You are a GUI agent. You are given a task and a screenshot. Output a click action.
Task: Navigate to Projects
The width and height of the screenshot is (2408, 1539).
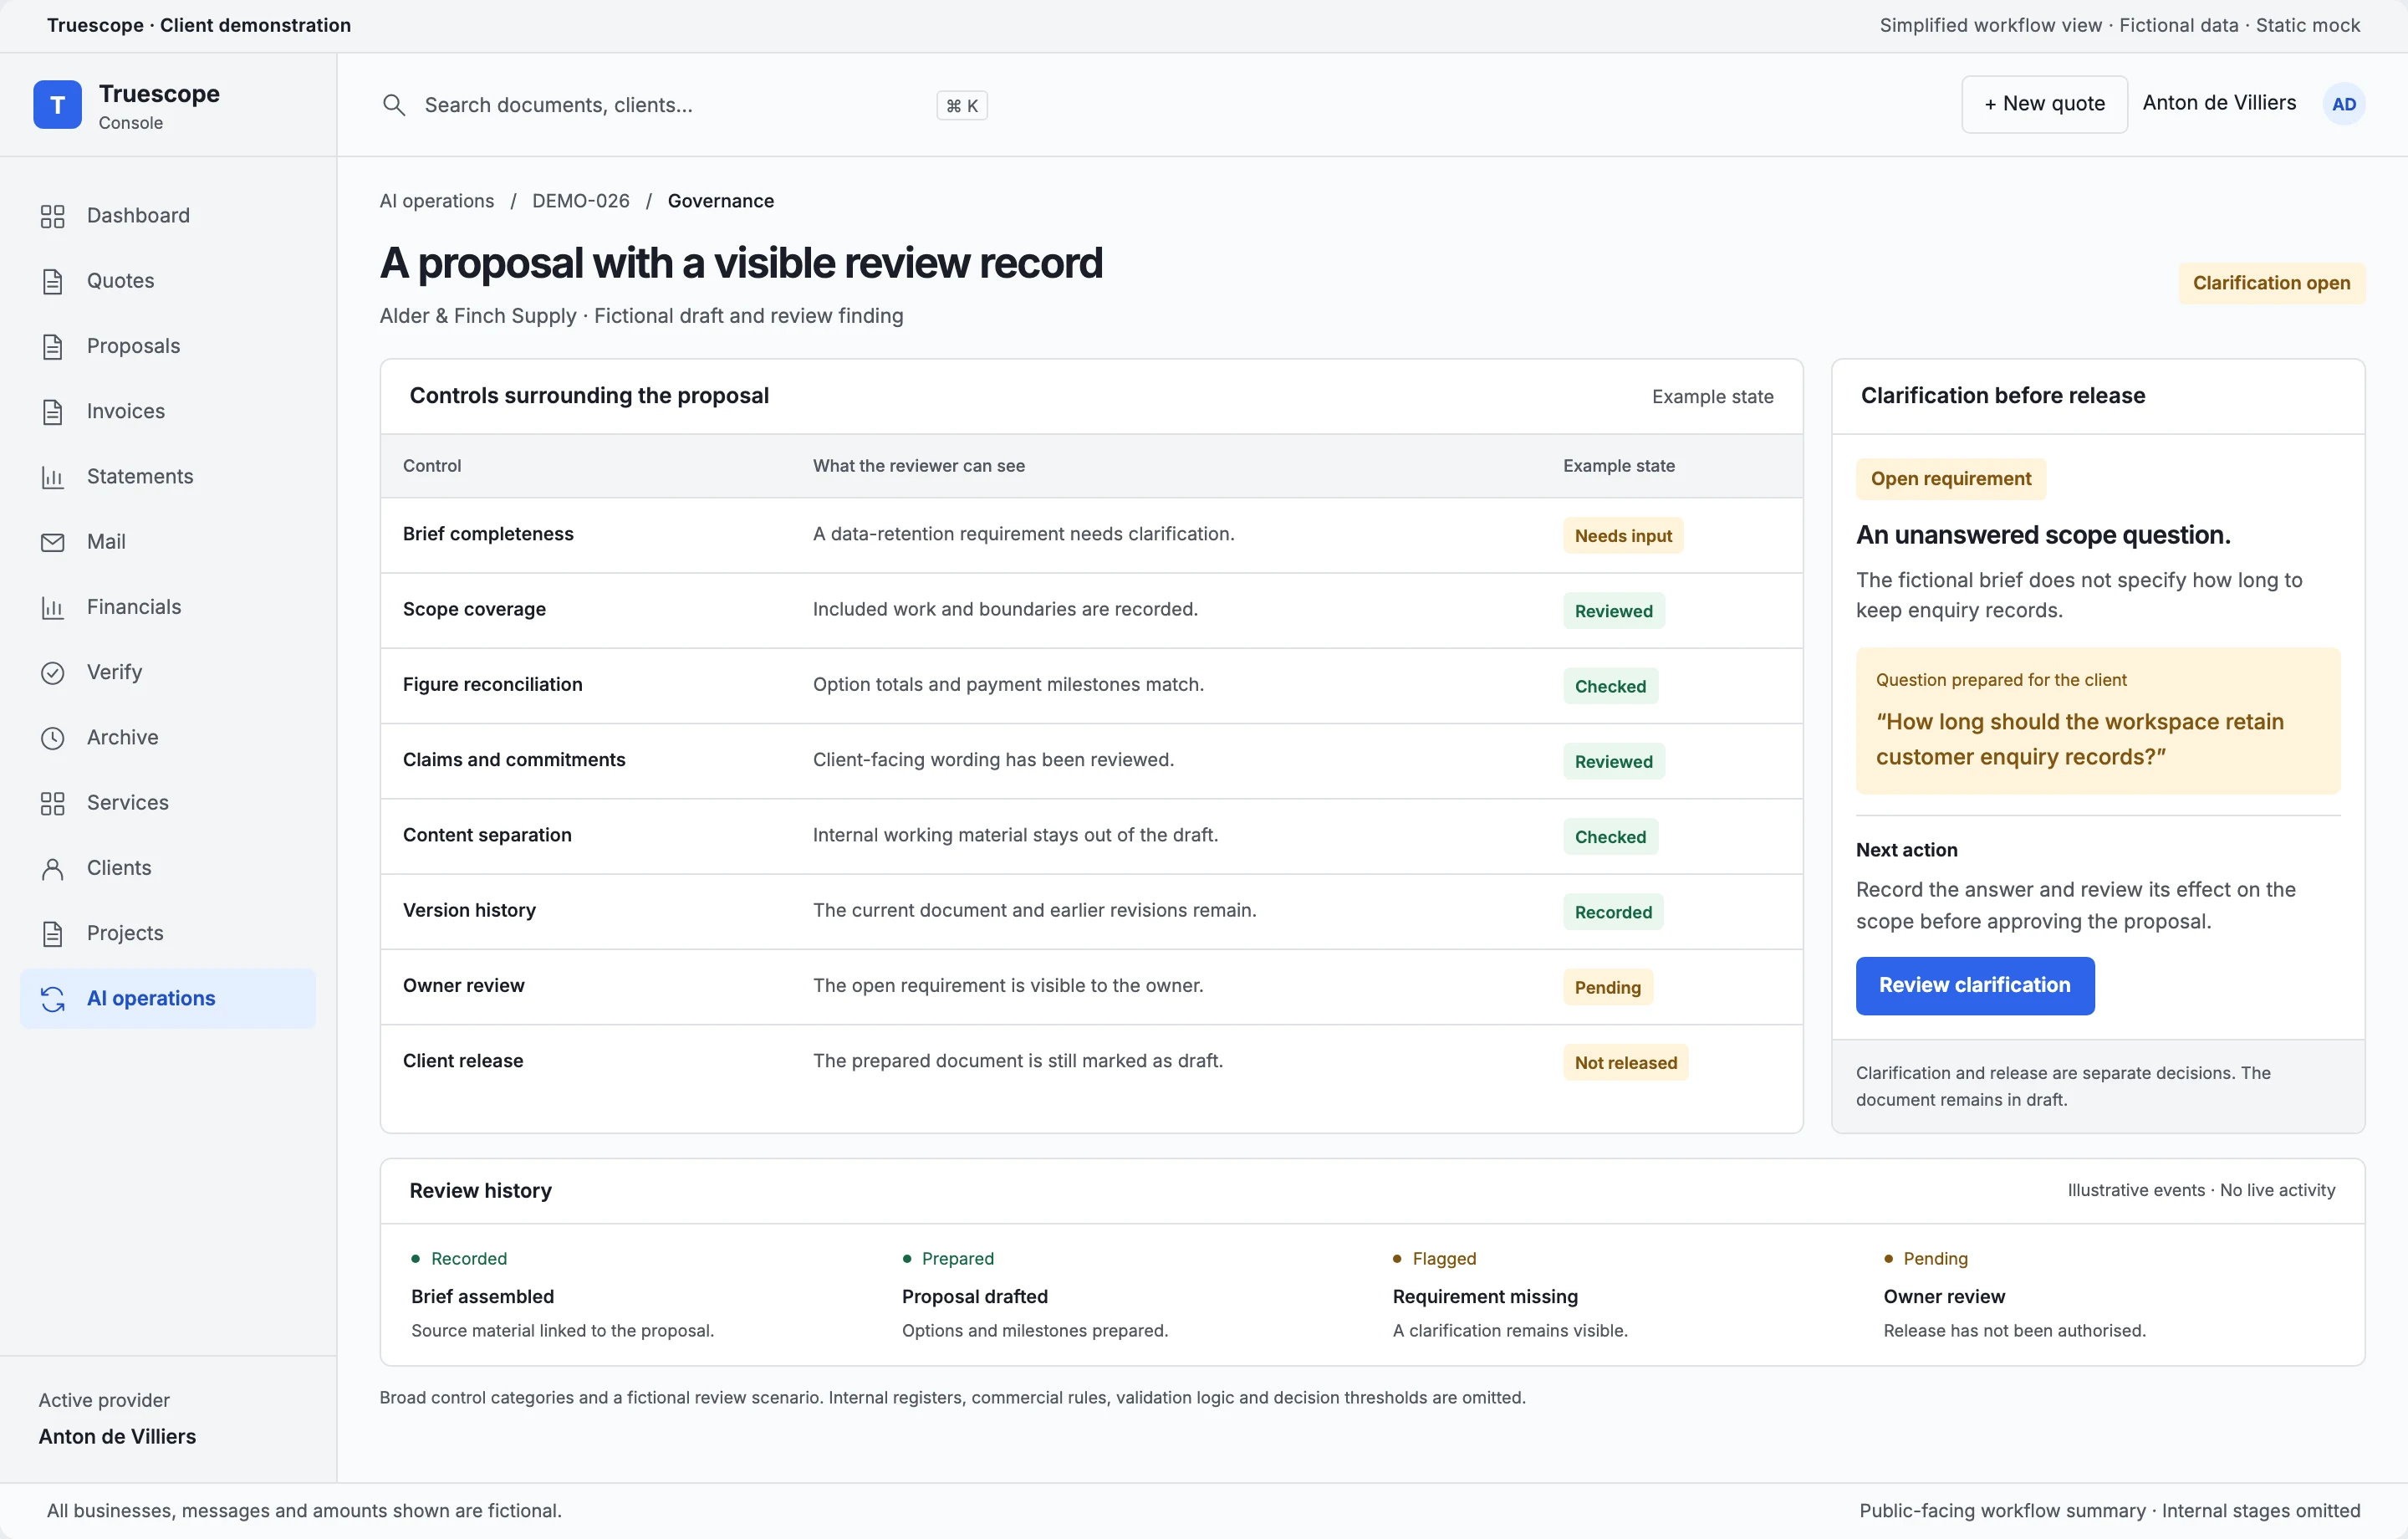(168, 933)
